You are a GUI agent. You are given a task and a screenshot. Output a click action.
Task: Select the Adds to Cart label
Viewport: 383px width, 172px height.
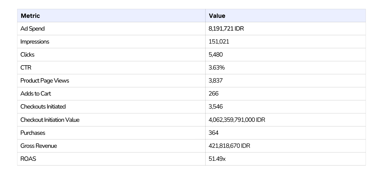click(36, 94)
